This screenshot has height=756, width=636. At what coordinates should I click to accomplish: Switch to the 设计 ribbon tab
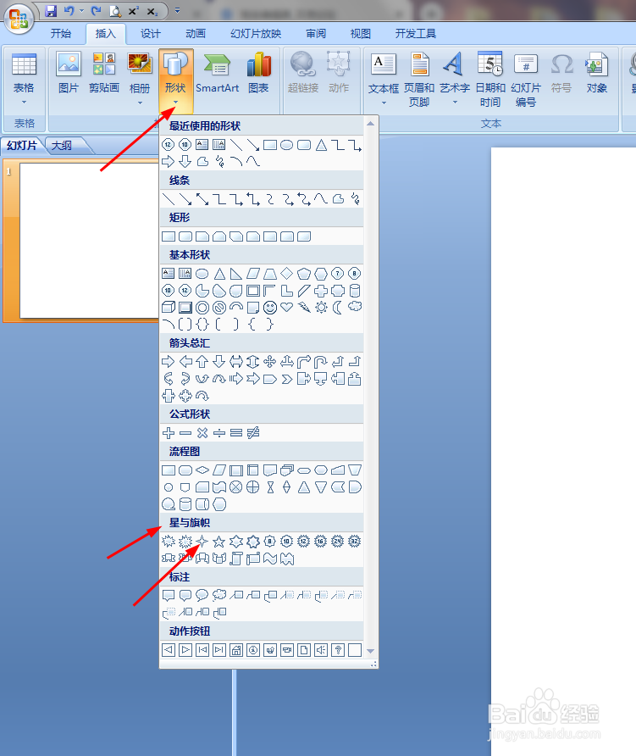(x=151, y=33)
